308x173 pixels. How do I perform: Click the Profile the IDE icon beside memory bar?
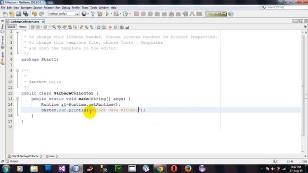coord(231,14)
